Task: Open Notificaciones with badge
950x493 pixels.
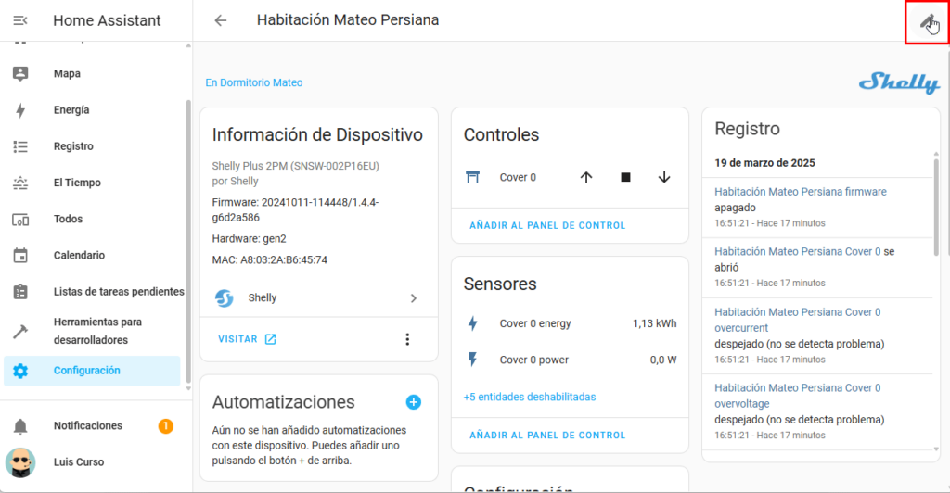Action: pyautogui.click(x=88, y=426)
